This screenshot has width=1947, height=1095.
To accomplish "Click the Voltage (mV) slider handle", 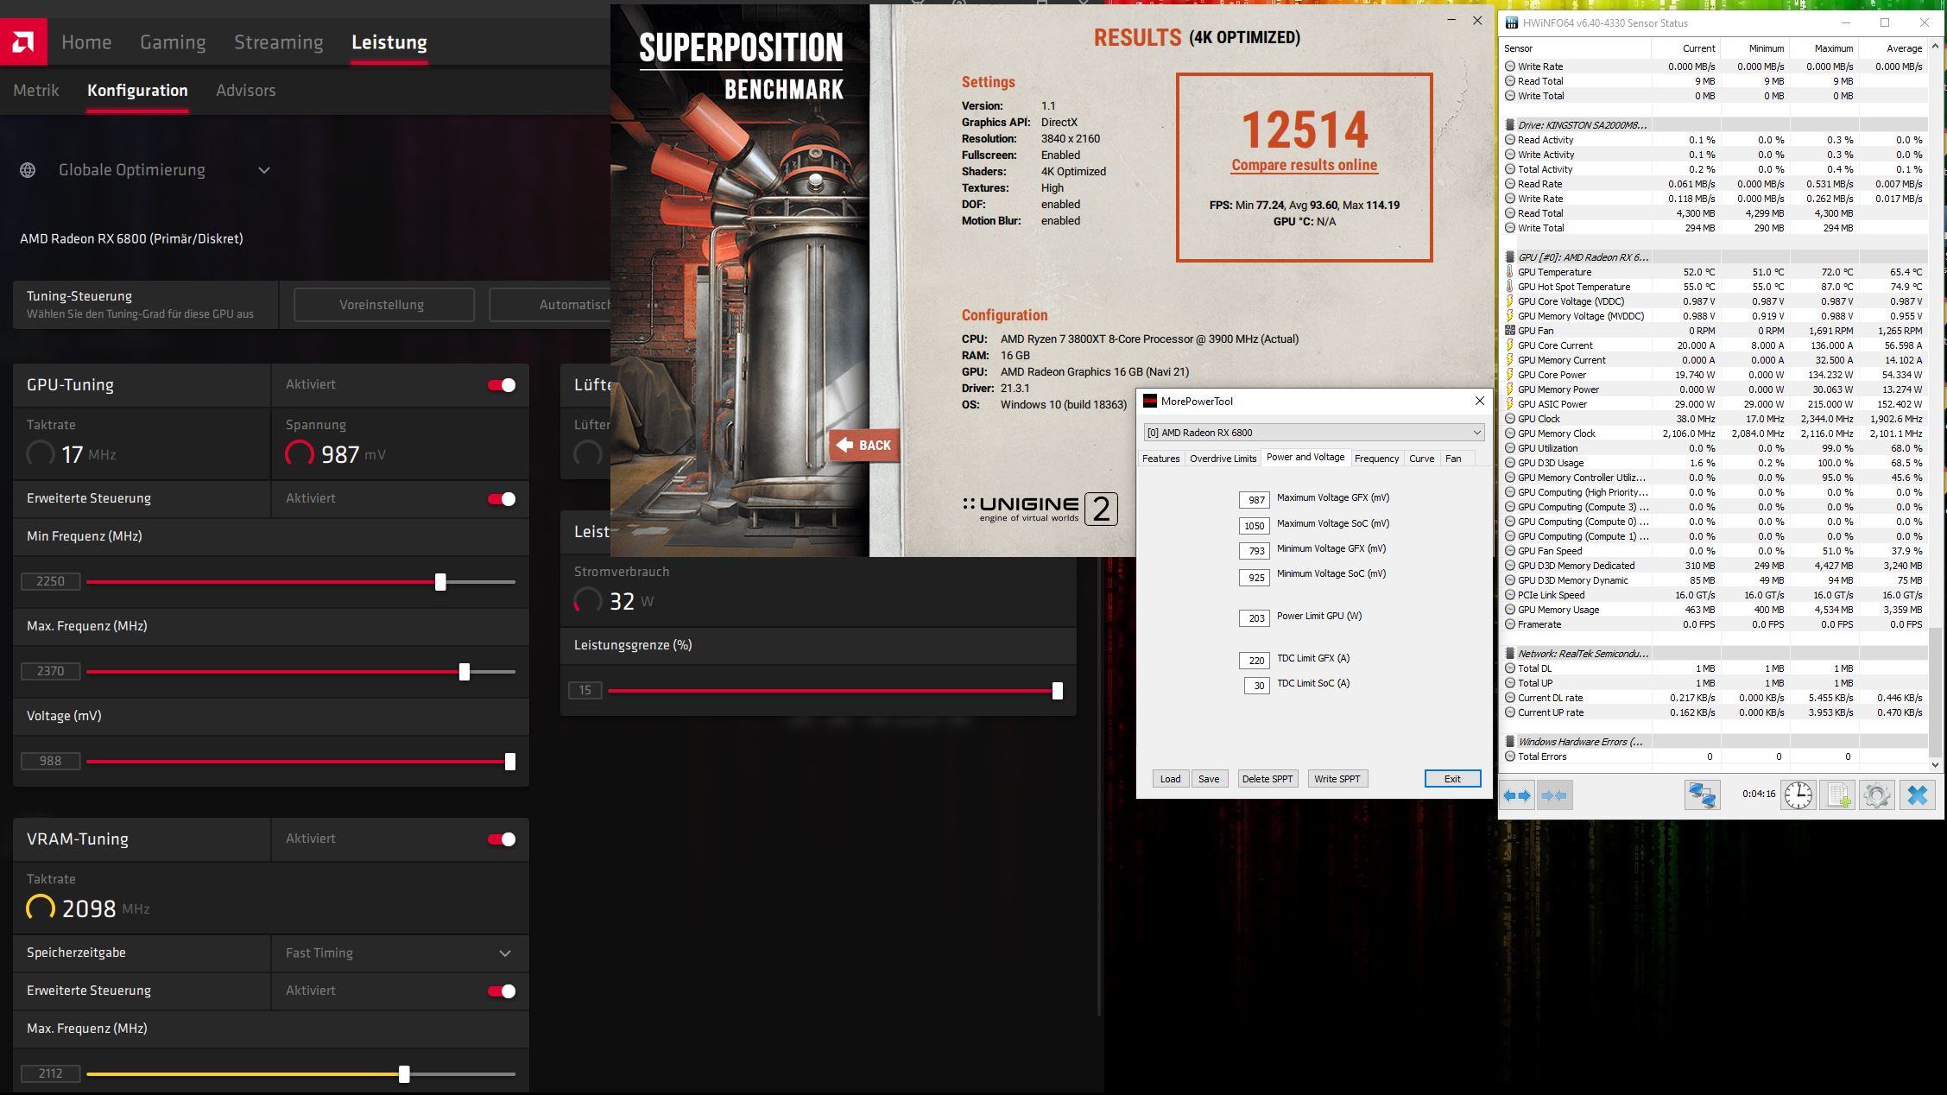I will (x=510, y=762).
